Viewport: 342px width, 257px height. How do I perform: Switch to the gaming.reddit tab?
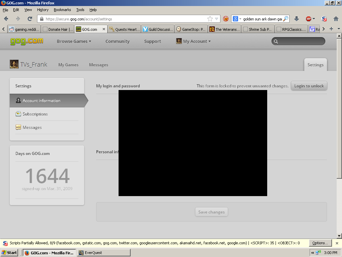24,29
